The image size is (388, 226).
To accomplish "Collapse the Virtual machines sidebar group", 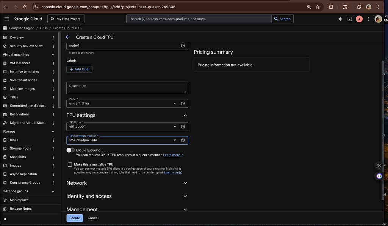I will pos(53,55).
